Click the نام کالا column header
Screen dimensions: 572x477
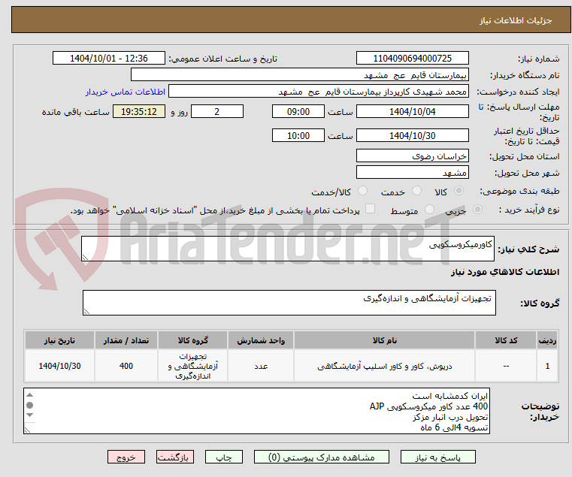pyautogui.click(x=385, y=340)
